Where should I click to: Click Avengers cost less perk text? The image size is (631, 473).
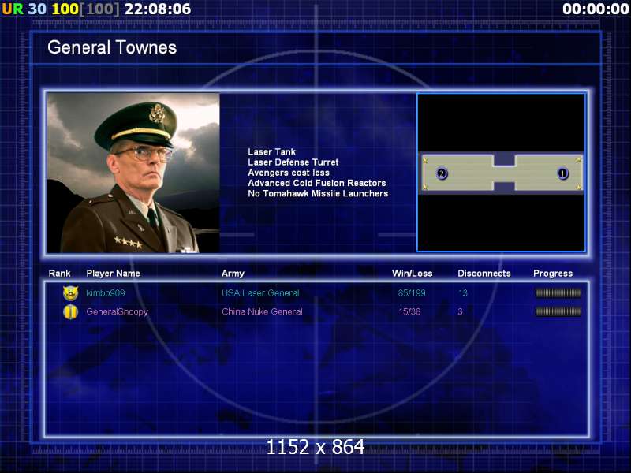coord(289,173)
